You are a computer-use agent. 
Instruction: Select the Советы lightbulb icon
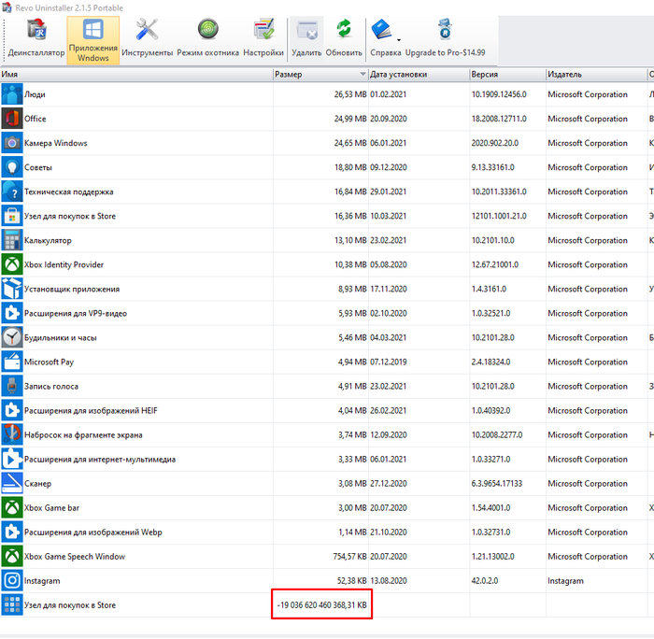tap(12, 167)
